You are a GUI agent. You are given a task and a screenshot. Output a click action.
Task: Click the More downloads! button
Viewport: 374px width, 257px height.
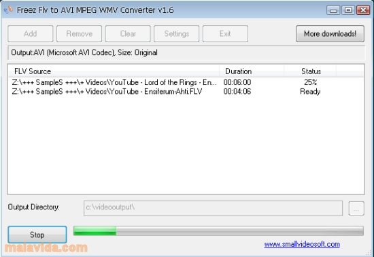[330, 33]
